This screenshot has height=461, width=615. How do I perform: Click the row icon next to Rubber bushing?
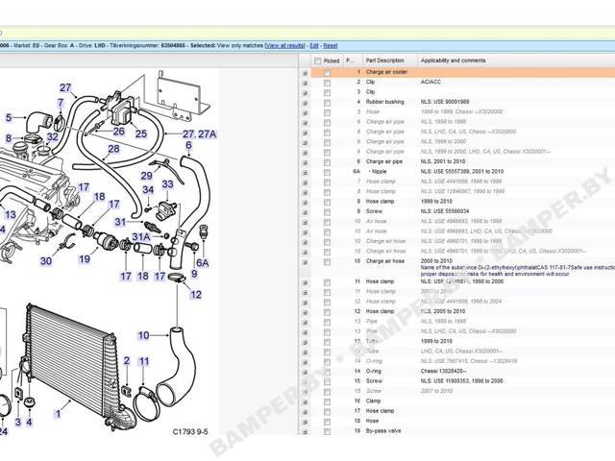[305, 103]
